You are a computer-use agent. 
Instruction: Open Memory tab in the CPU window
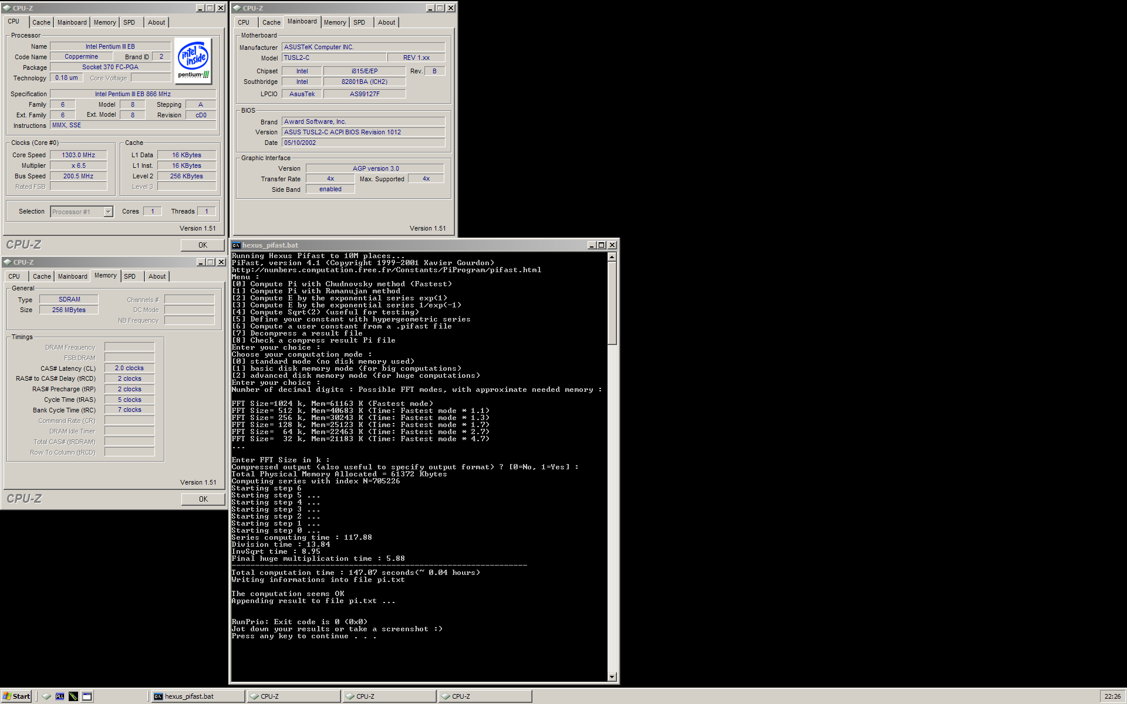pyautogui.click(x=104, y=22)
